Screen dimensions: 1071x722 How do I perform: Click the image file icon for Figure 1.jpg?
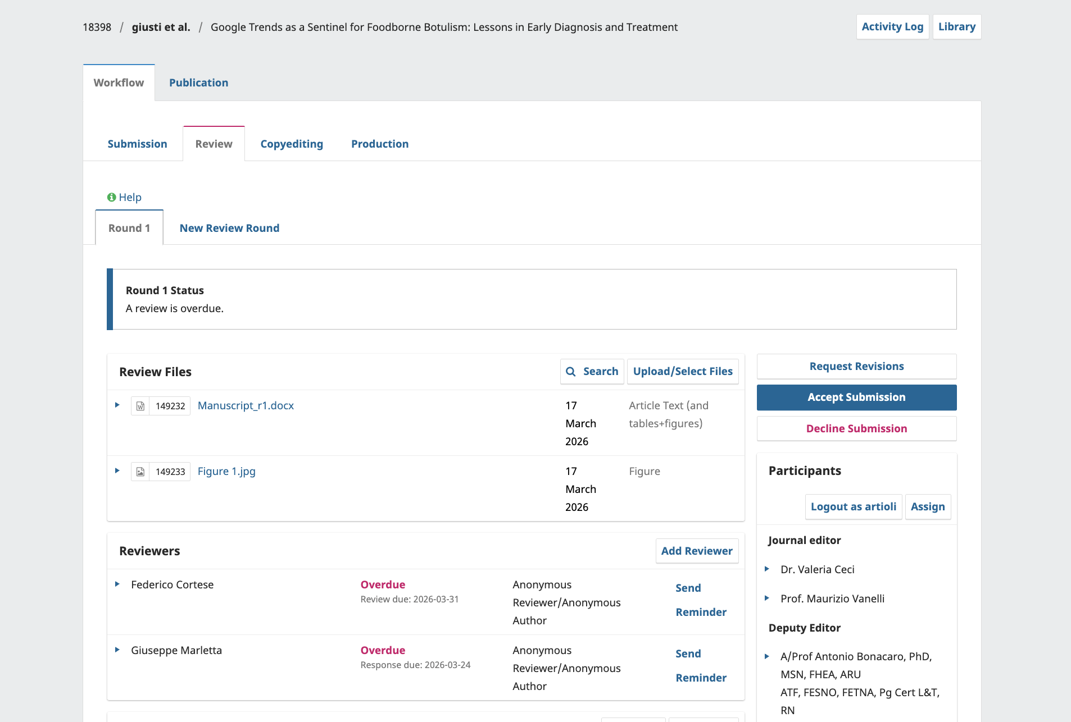click(140, 472)
